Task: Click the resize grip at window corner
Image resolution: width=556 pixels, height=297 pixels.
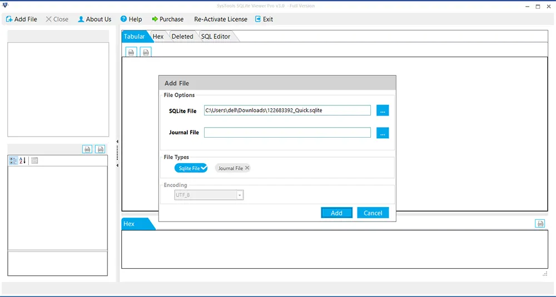Action: pos(545,274)
